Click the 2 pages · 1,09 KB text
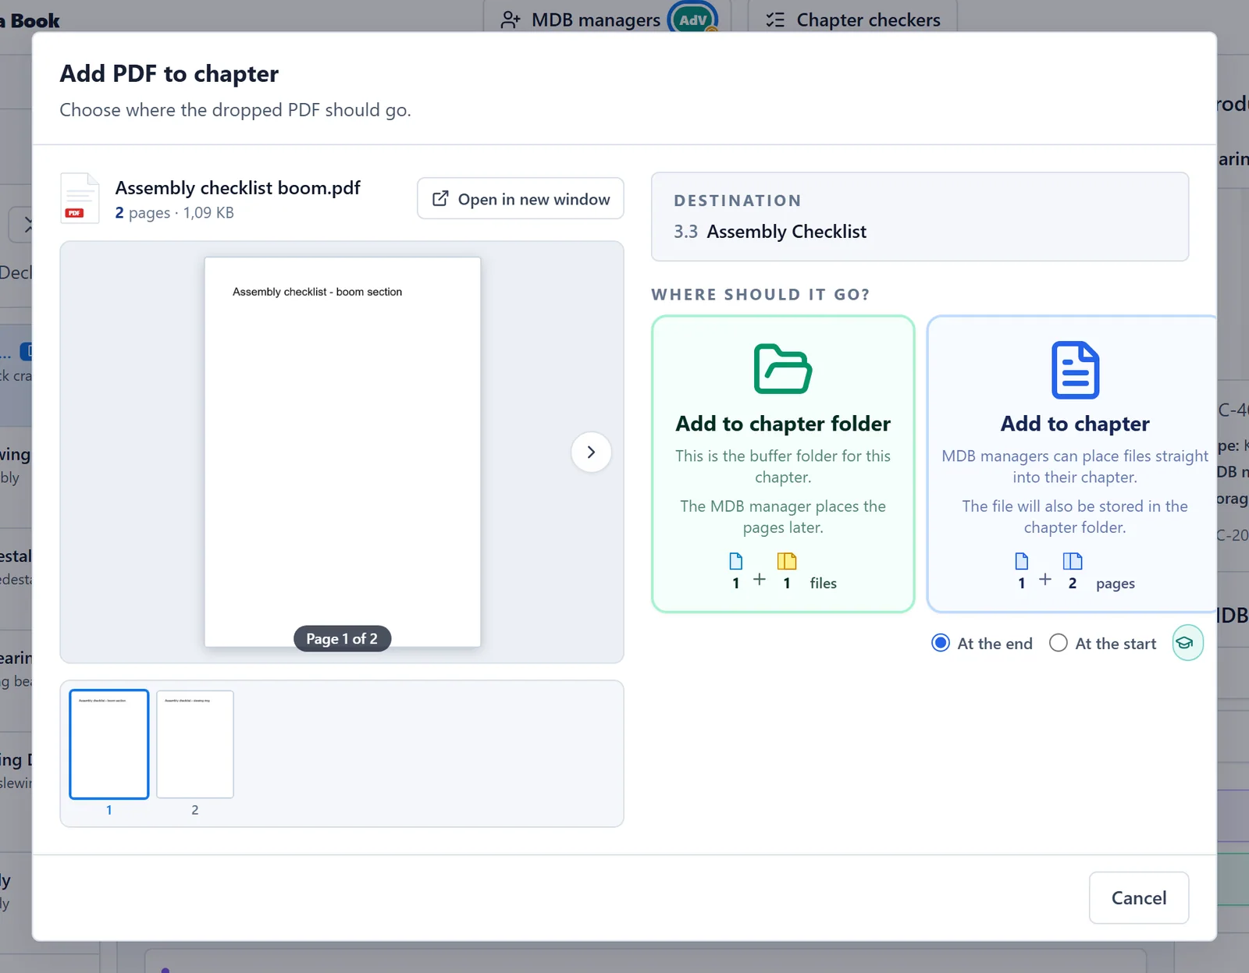1249x973 pixels. [x=175, y=213]
